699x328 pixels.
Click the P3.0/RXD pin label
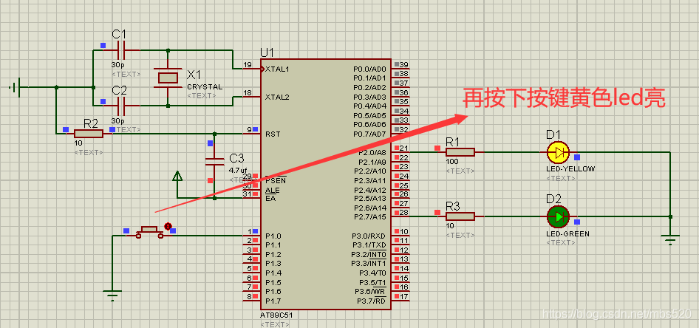tap(369, 236)
